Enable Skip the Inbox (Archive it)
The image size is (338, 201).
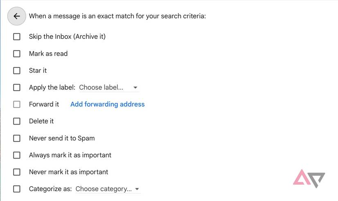(x=17, y=37)
